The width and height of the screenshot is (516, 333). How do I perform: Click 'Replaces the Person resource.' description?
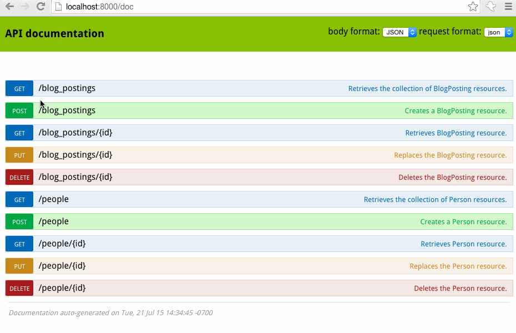point(458,266)
